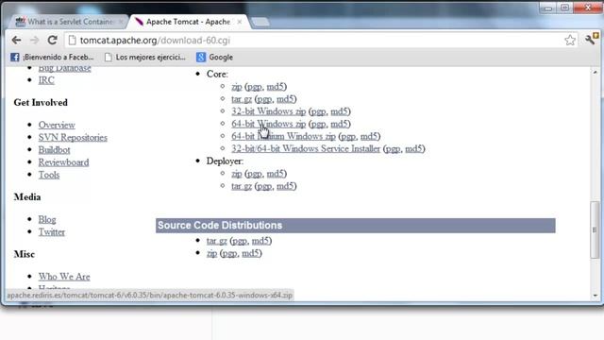This screenshot has width=604, height=340.
Task: Download the Deployer zip link
Action: 237,174
